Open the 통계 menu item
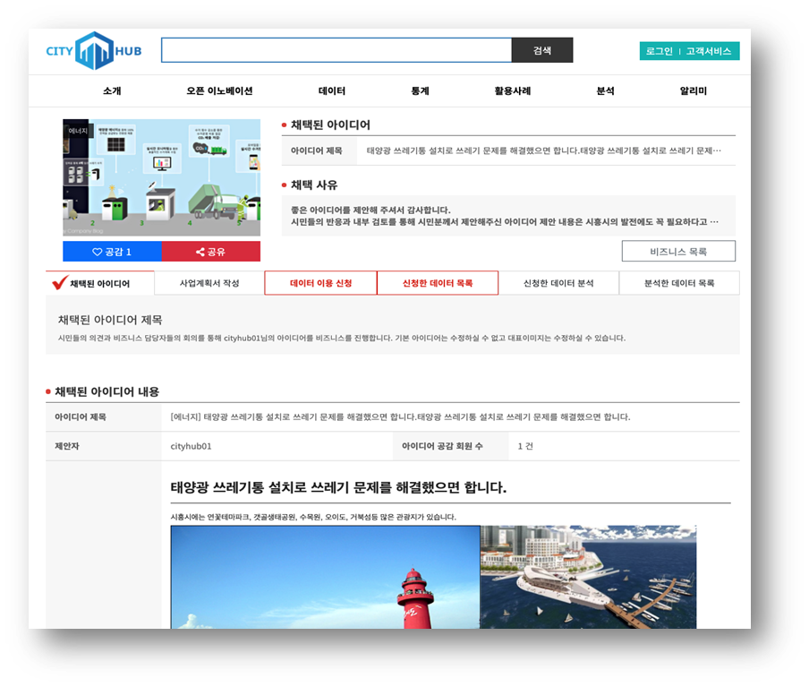809x687 pixels. click(x=420, y=90)
